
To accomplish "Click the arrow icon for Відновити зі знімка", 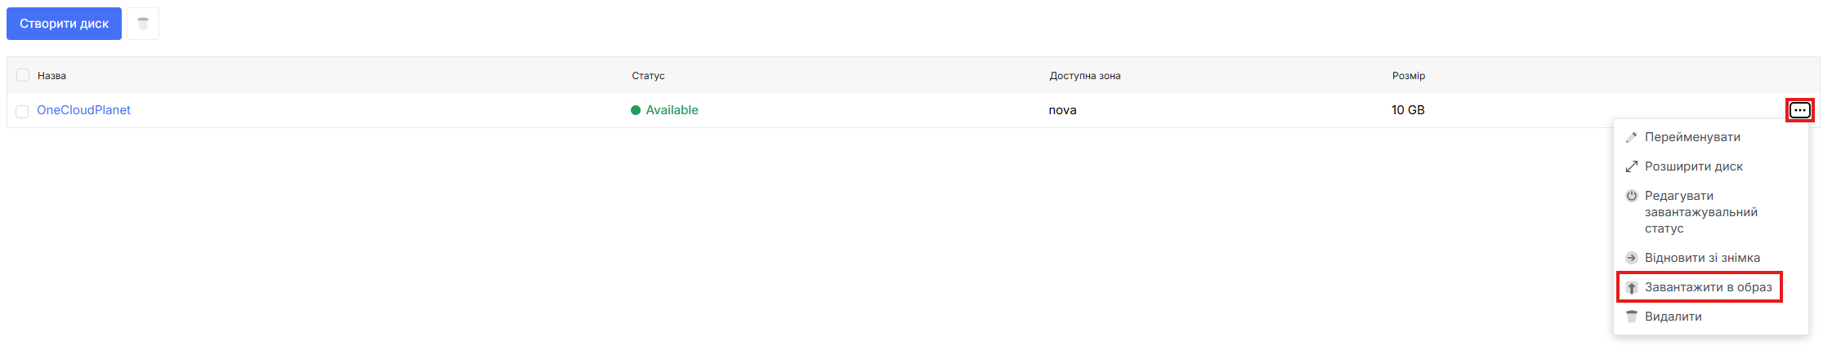I will pyautogui.click(x=1631, y=258).
